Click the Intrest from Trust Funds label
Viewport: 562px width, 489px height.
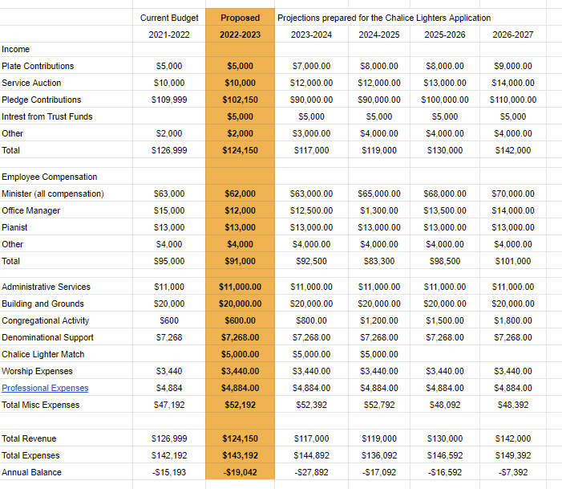point(47,116)
